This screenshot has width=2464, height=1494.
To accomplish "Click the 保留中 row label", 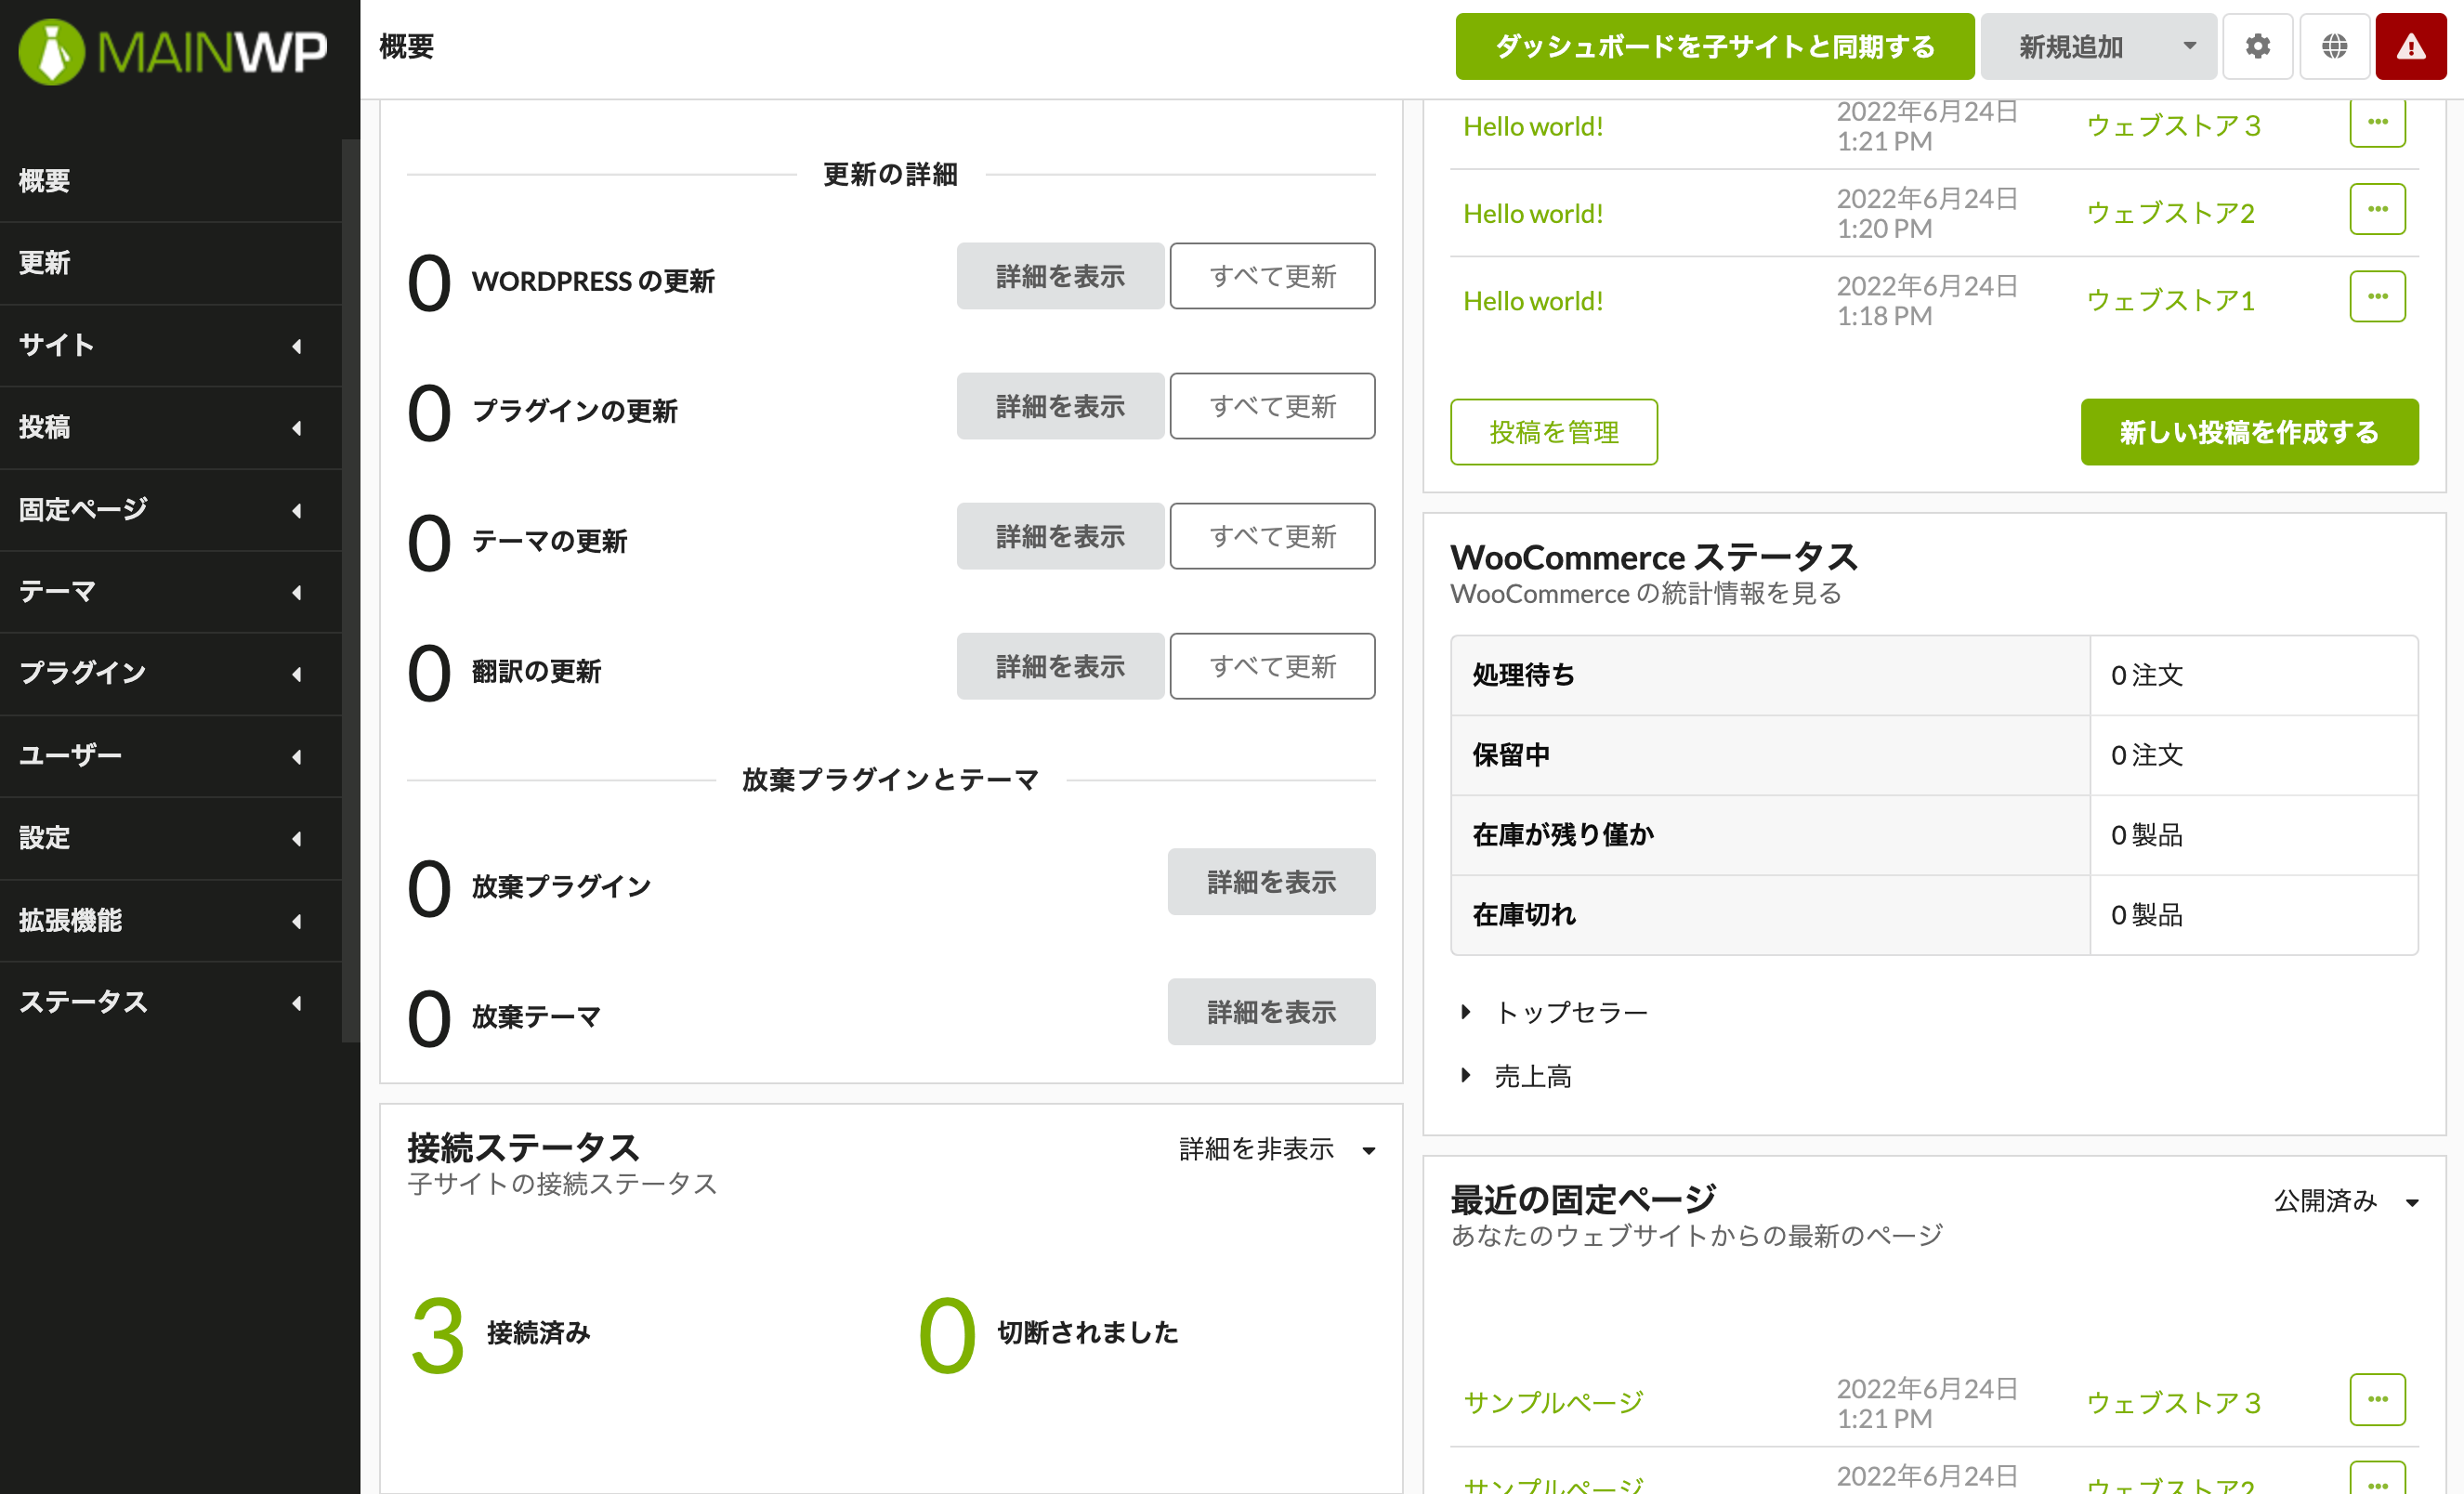I will 1511,755.
